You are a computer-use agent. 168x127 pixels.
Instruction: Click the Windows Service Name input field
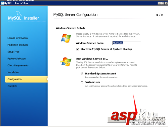(x=127, y=43)
